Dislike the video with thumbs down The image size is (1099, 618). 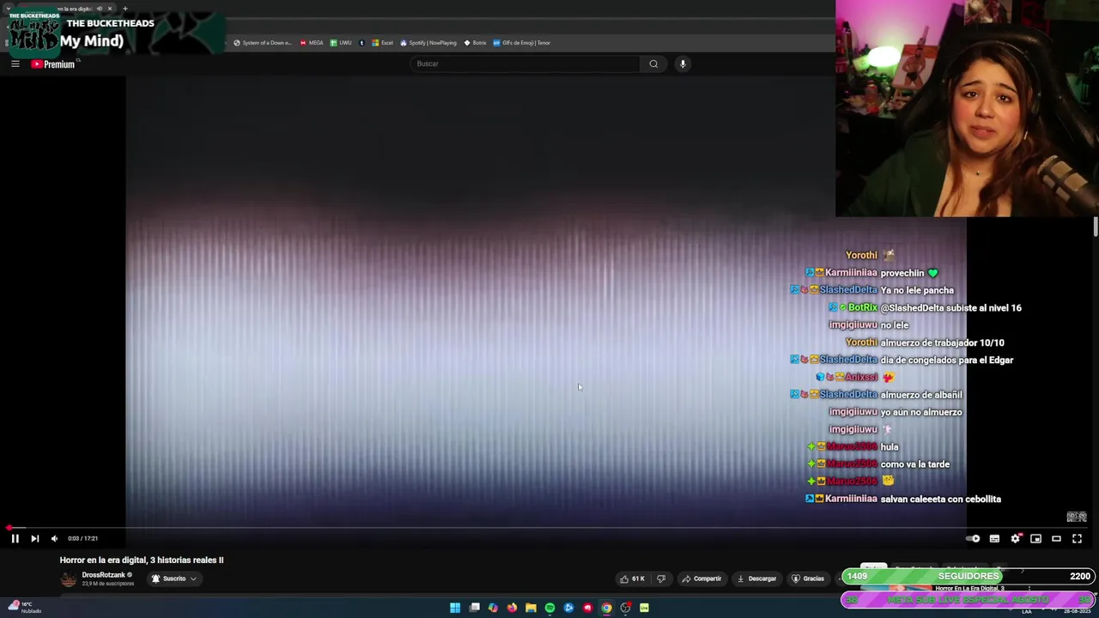coord(661,579)
